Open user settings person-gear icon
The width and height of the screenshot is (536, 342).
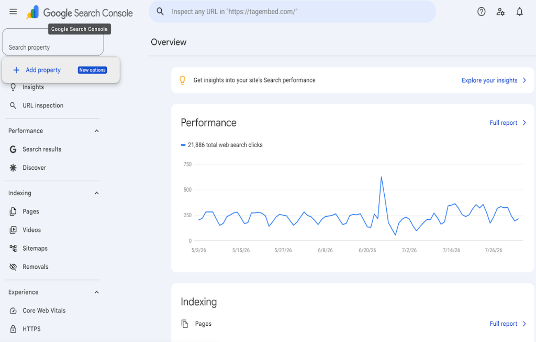500,12
